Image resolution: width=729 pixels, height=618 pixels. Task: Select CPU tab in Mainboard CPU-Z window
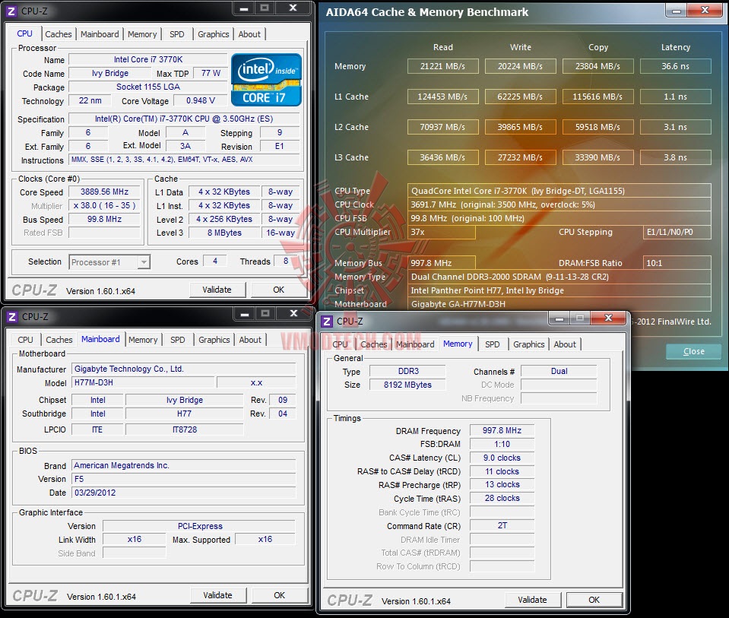pyautogui.click(x=25, y=340)
